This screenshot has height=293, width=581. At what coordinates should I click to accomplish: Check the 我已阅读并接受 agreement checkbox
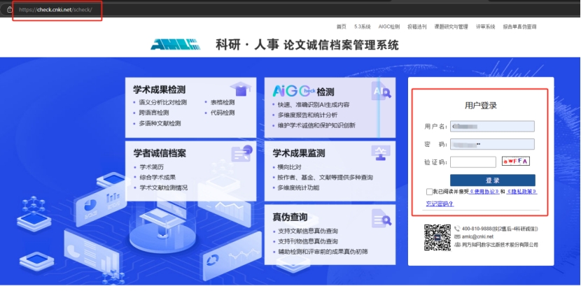click(428, 192)
